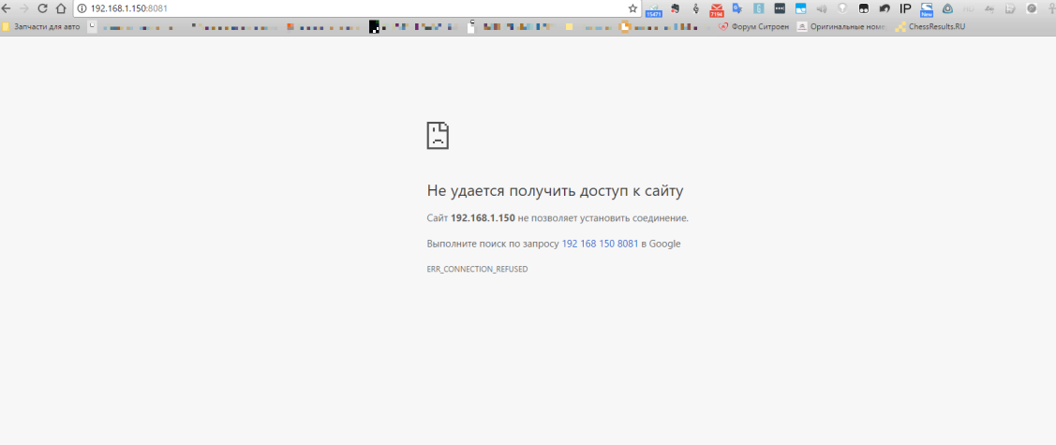Go to the browser home page icon
1056x445 pixels.
(x=61, y=8)
